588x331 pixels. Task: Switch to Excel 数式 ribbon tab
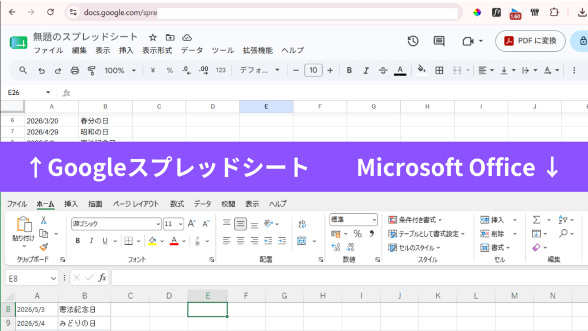(177, 204)
